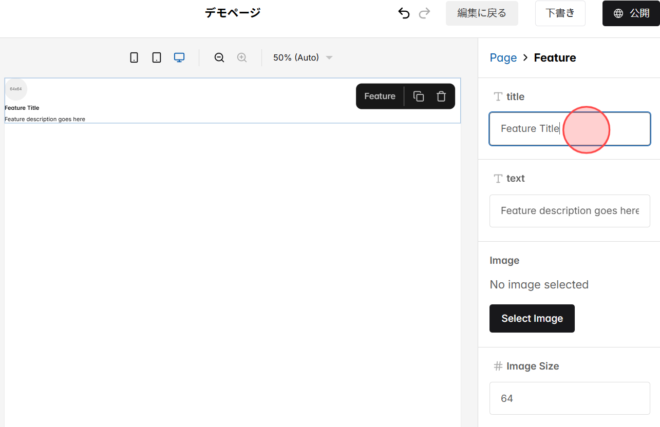Select the desktop preview icon

(179, 57)
